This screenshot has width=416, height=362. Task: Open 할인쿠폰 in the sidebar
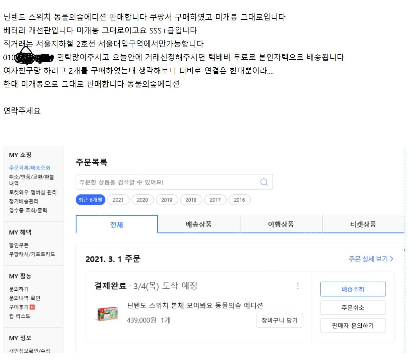coord(19,245)
